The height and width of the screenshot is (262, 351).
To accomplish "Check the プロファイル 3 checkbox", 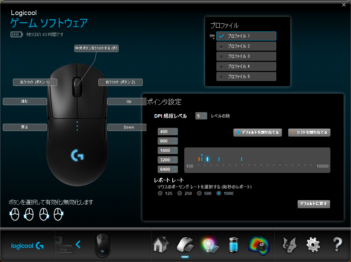I will click(x=221, y=57).
